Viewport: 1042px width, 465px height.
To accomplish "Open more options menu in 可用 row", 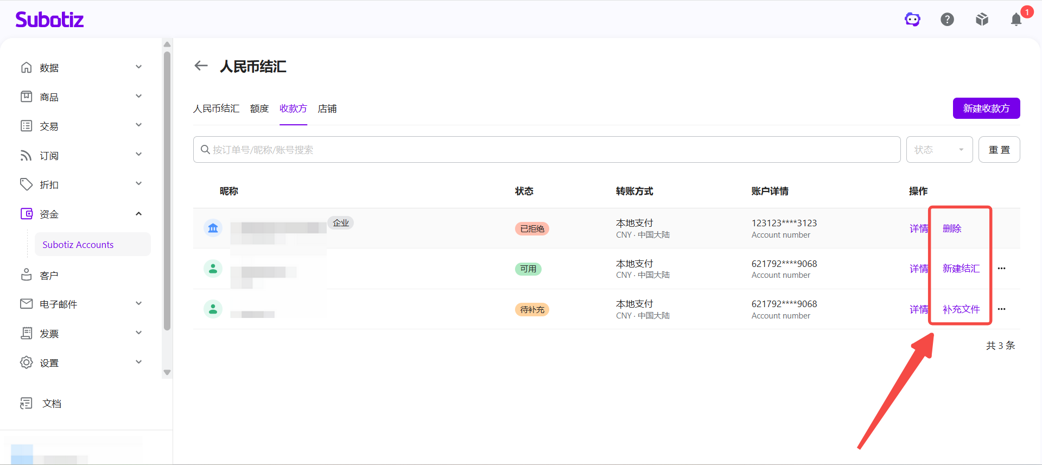I will [x=1001, y=269].
